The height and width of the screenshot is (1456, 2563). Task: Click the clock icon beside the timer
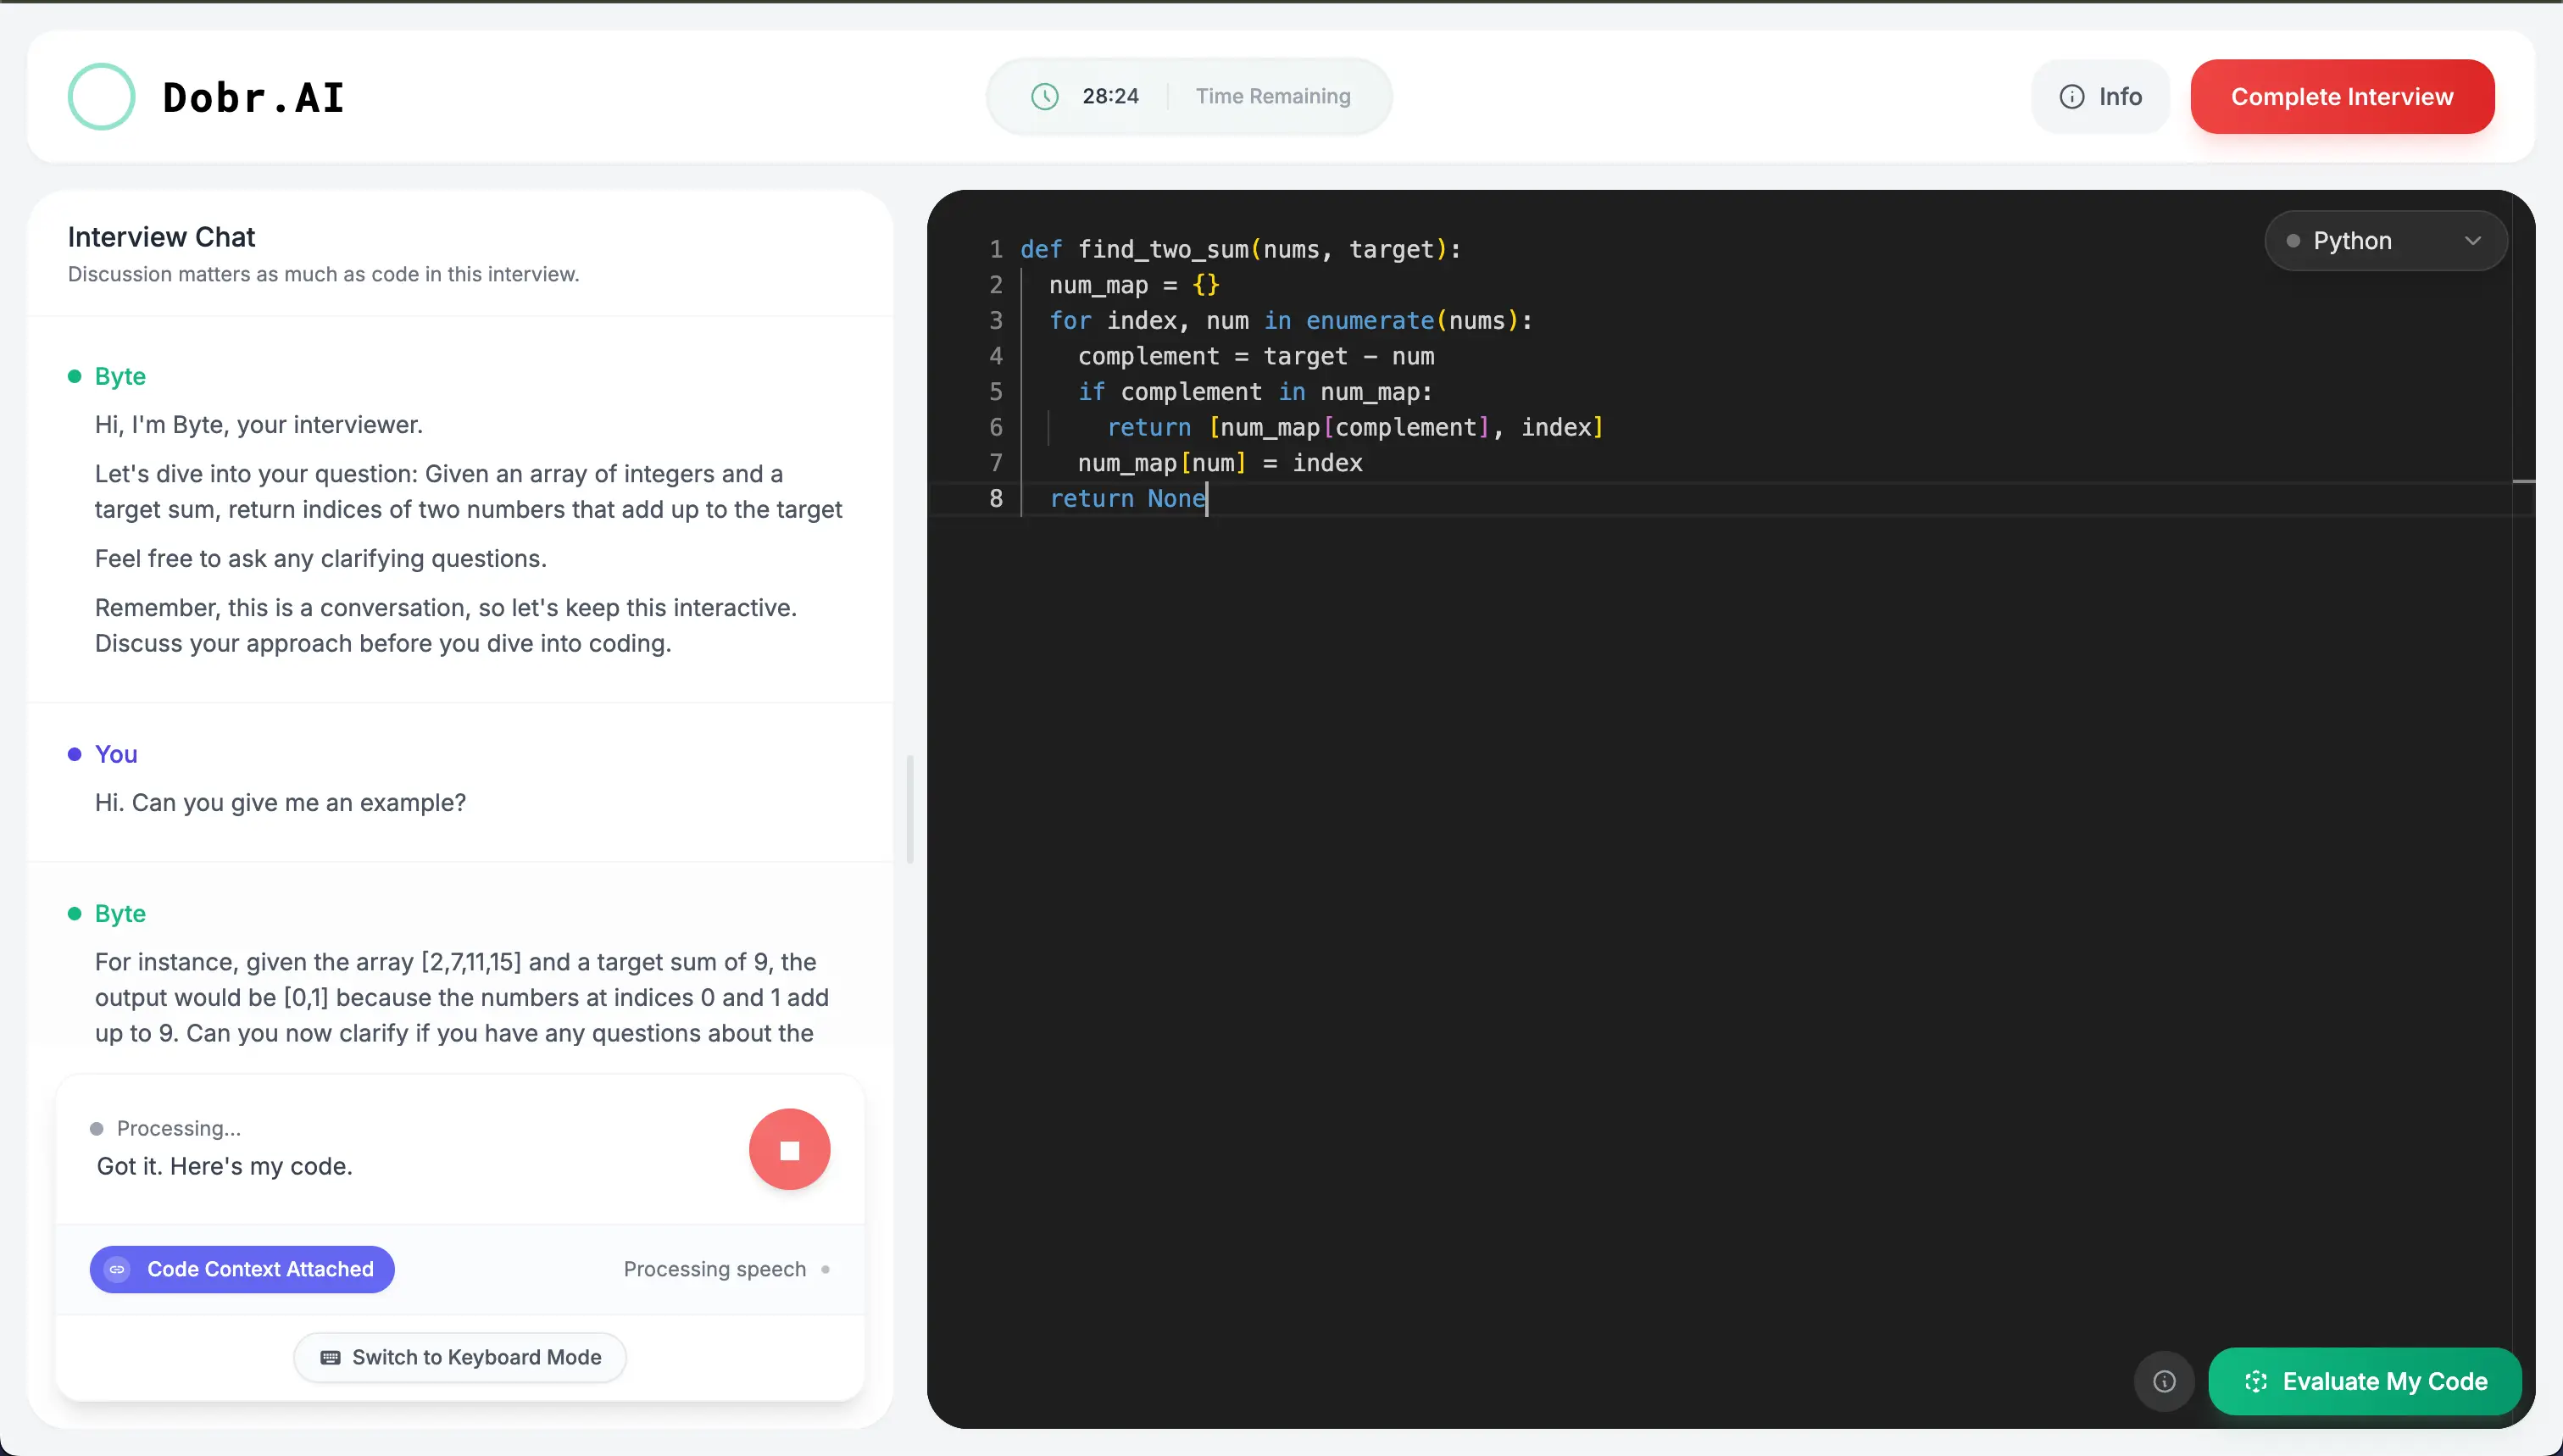tap(1044, 96)
